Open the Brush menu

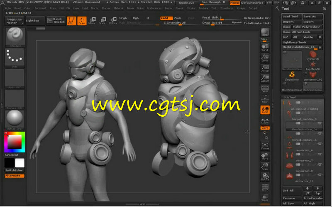pyautogui.click(x=18, y=8)
